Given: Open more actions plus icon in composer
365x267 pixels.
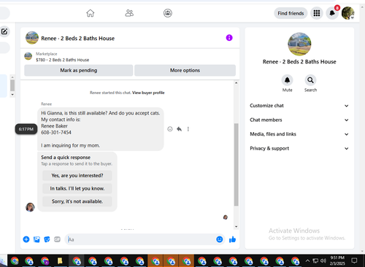Looking at the screenshot, I should [26, 239].
